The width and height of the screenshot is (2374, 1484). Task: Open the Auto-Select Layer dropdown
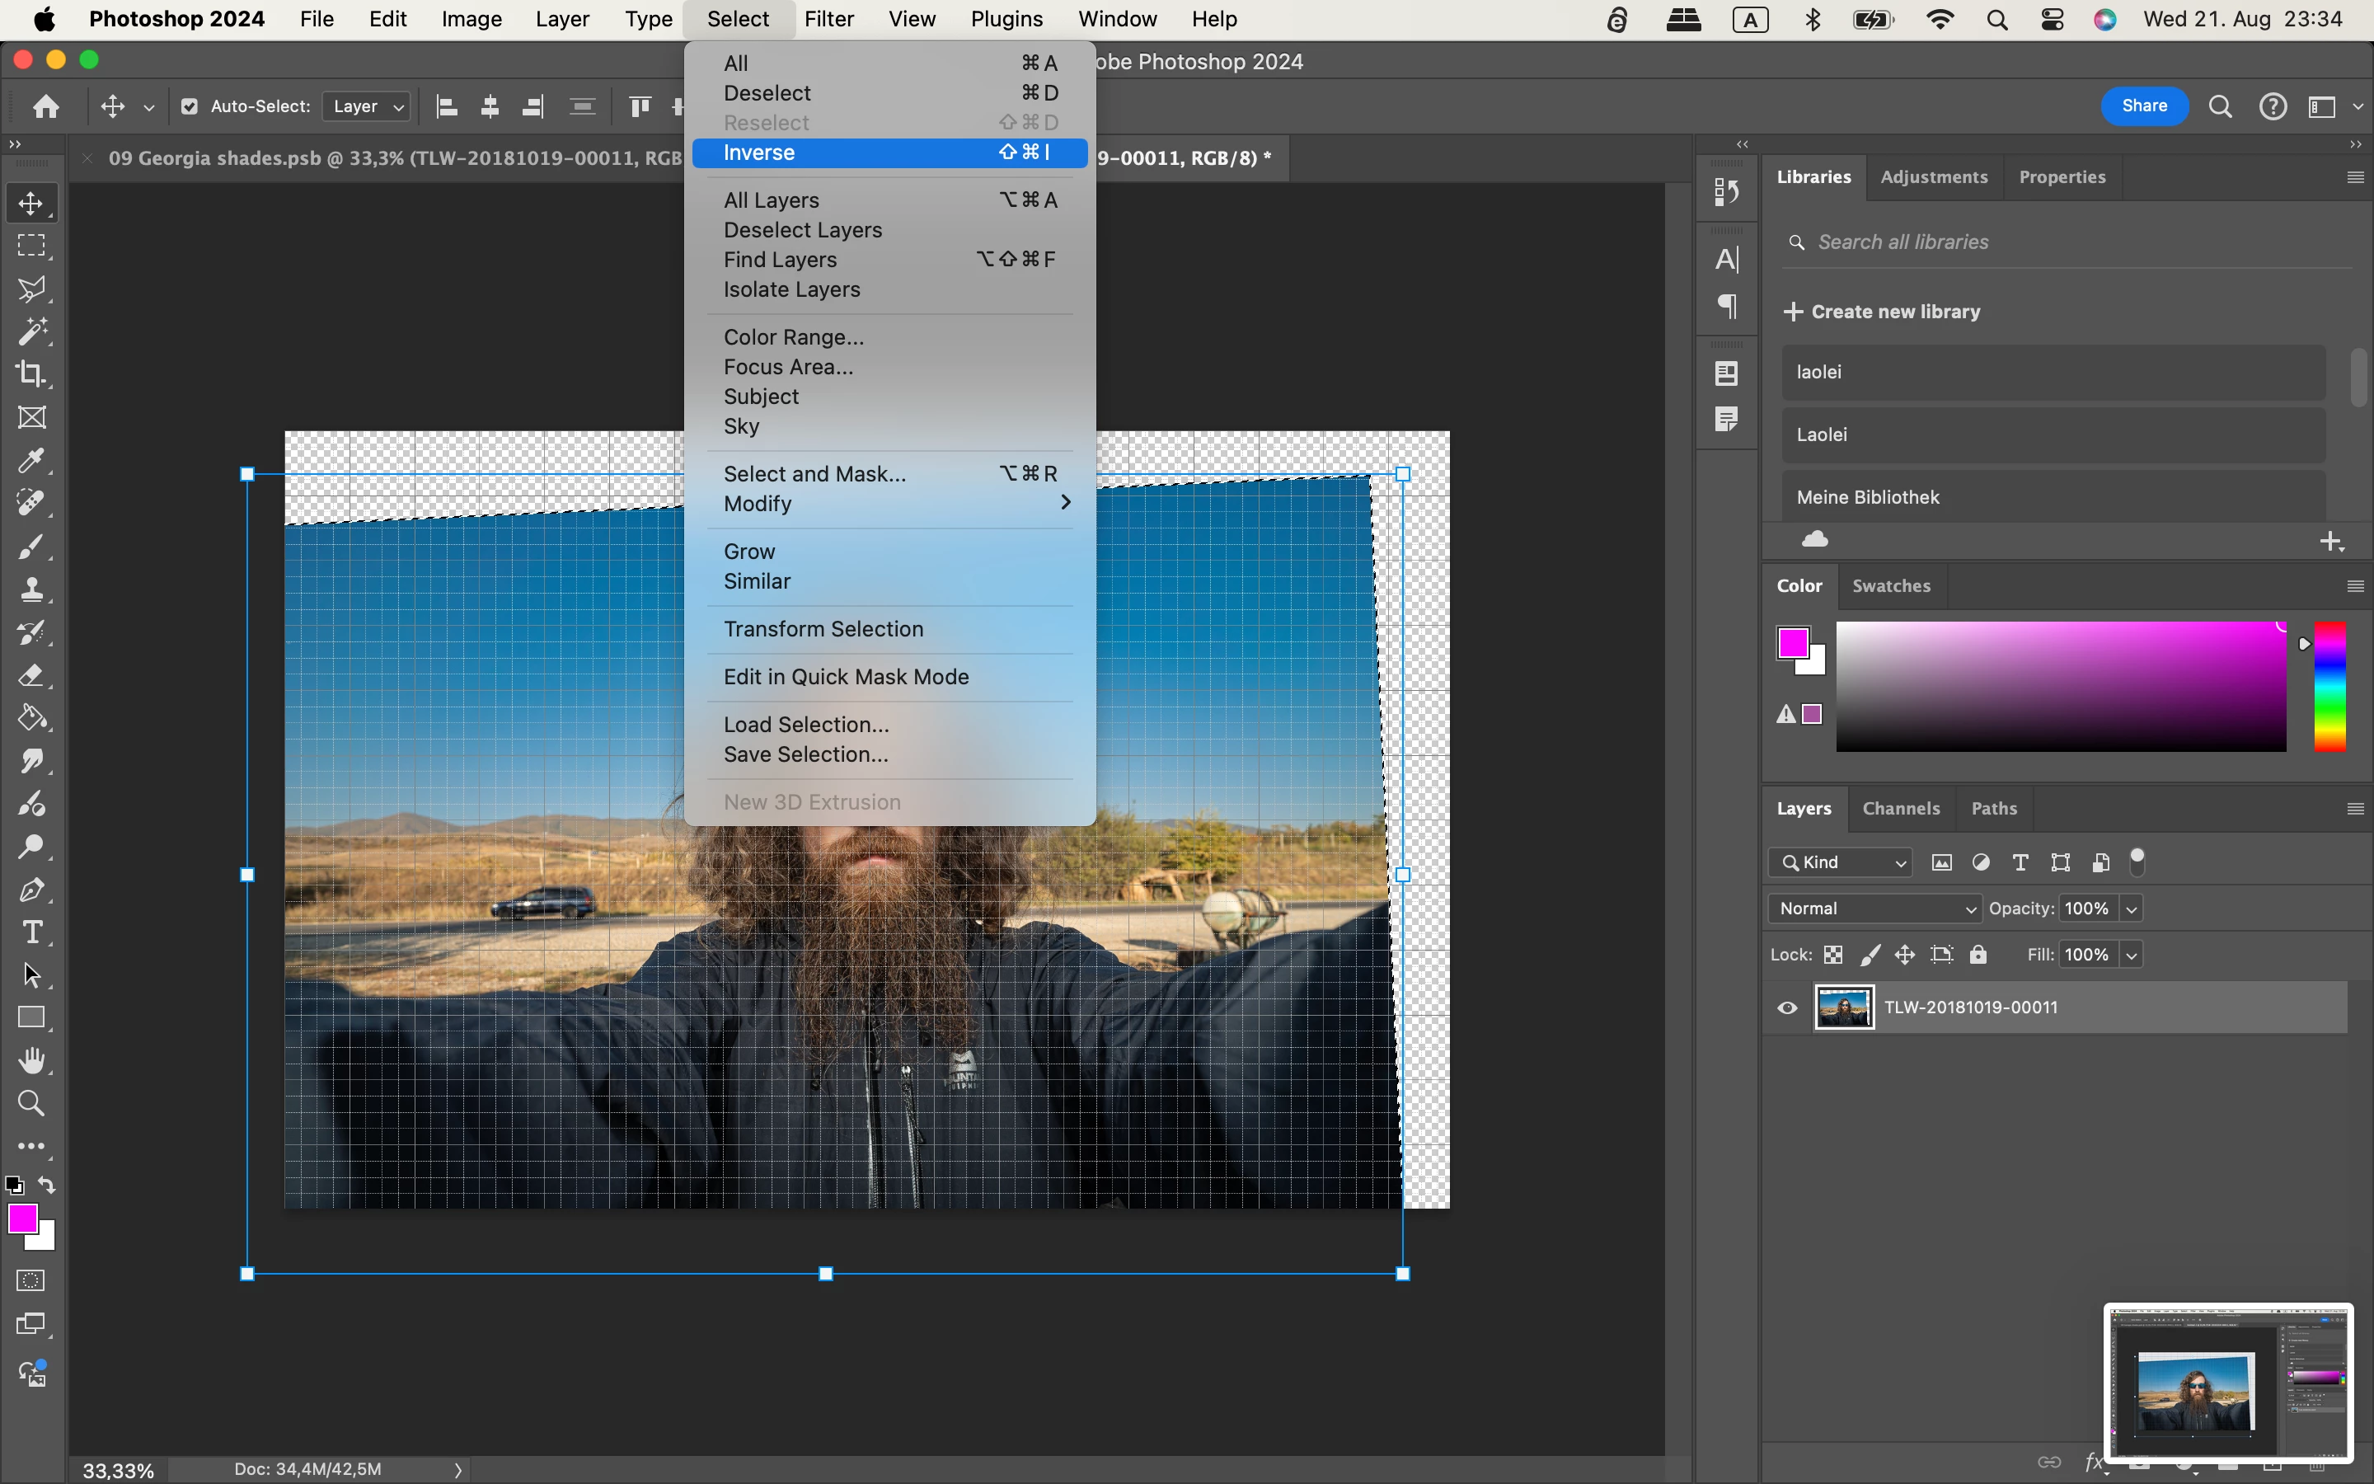click(367, 106)
